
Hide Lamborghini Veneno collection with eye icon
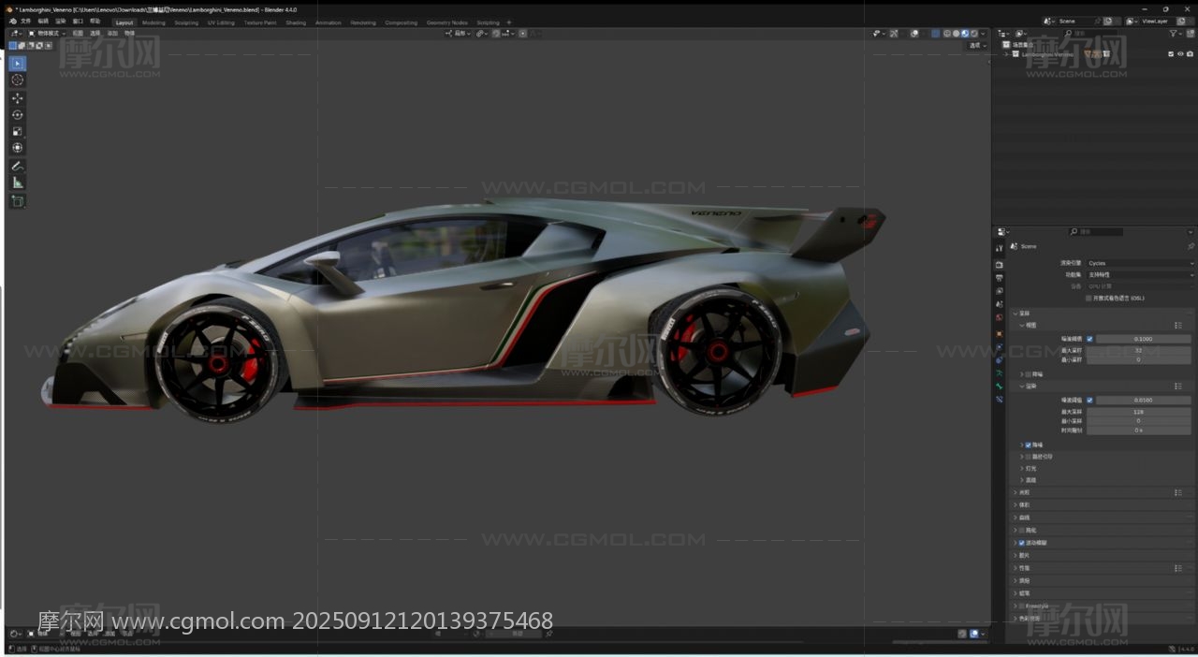[x=1180, y=54]
